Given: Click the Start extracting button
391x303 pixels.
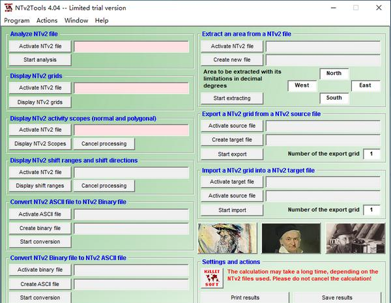Looking at the screenshot, I should (232, 98).
